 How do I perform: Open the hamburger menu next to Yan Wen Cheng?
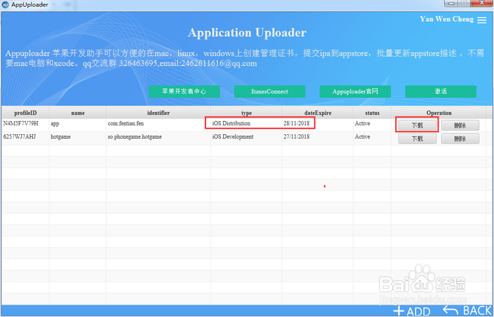pos(481,20)
